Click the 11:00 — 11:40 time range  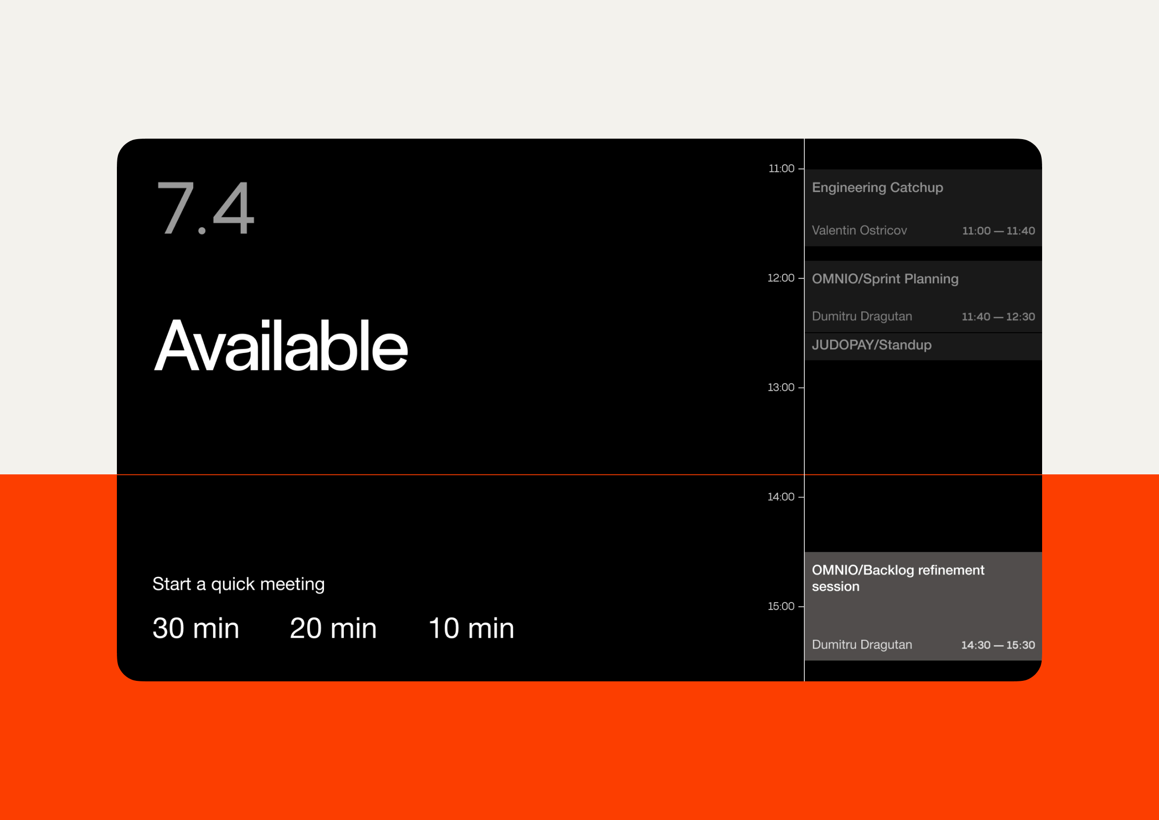(998, 231)
